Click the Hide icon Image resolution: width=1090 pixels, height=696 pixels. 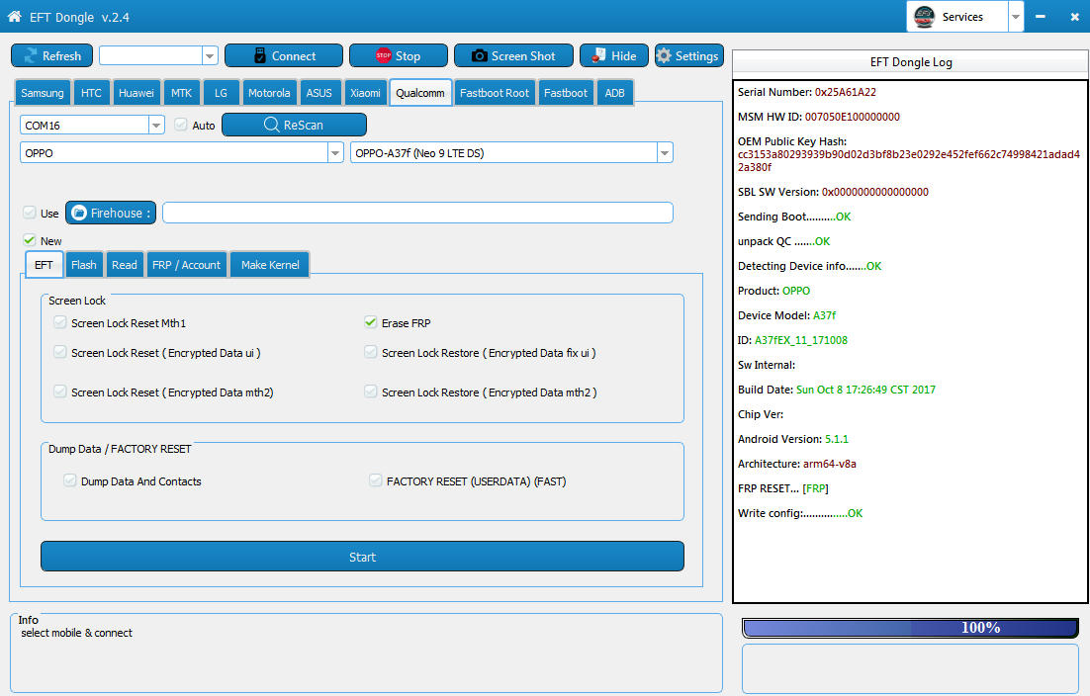(598, 55)
